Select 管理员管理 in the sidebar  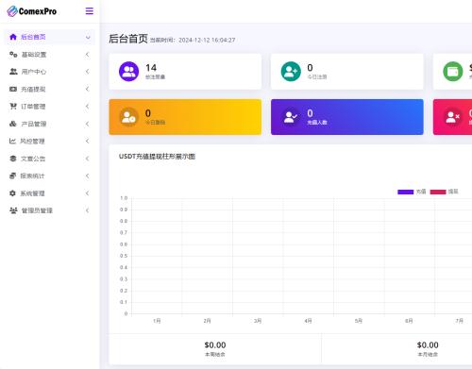pyautogui.click(x=49, y=210)
